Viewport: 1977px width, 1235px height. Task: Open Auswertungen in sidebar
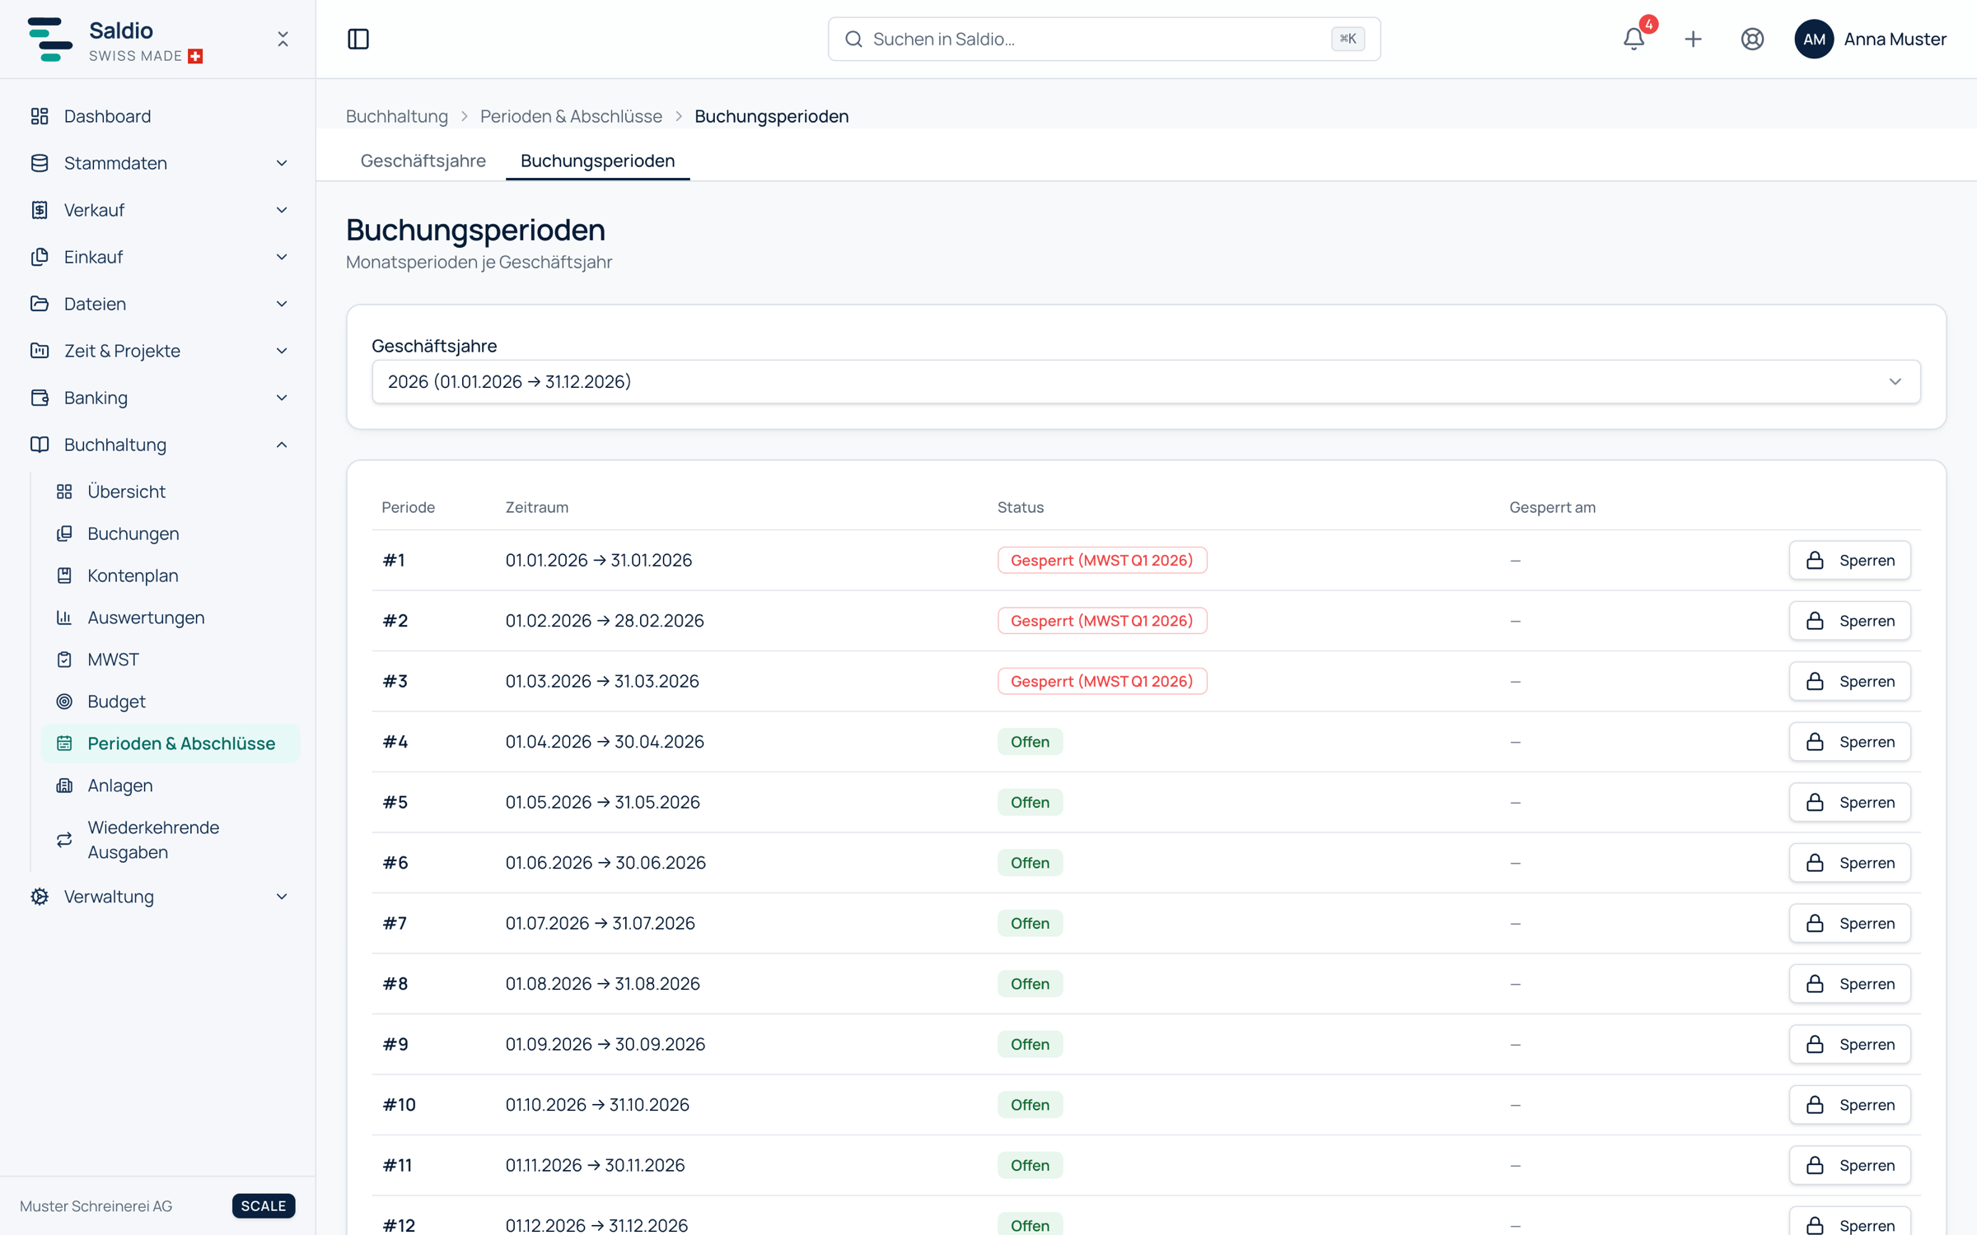pos(170,617)
